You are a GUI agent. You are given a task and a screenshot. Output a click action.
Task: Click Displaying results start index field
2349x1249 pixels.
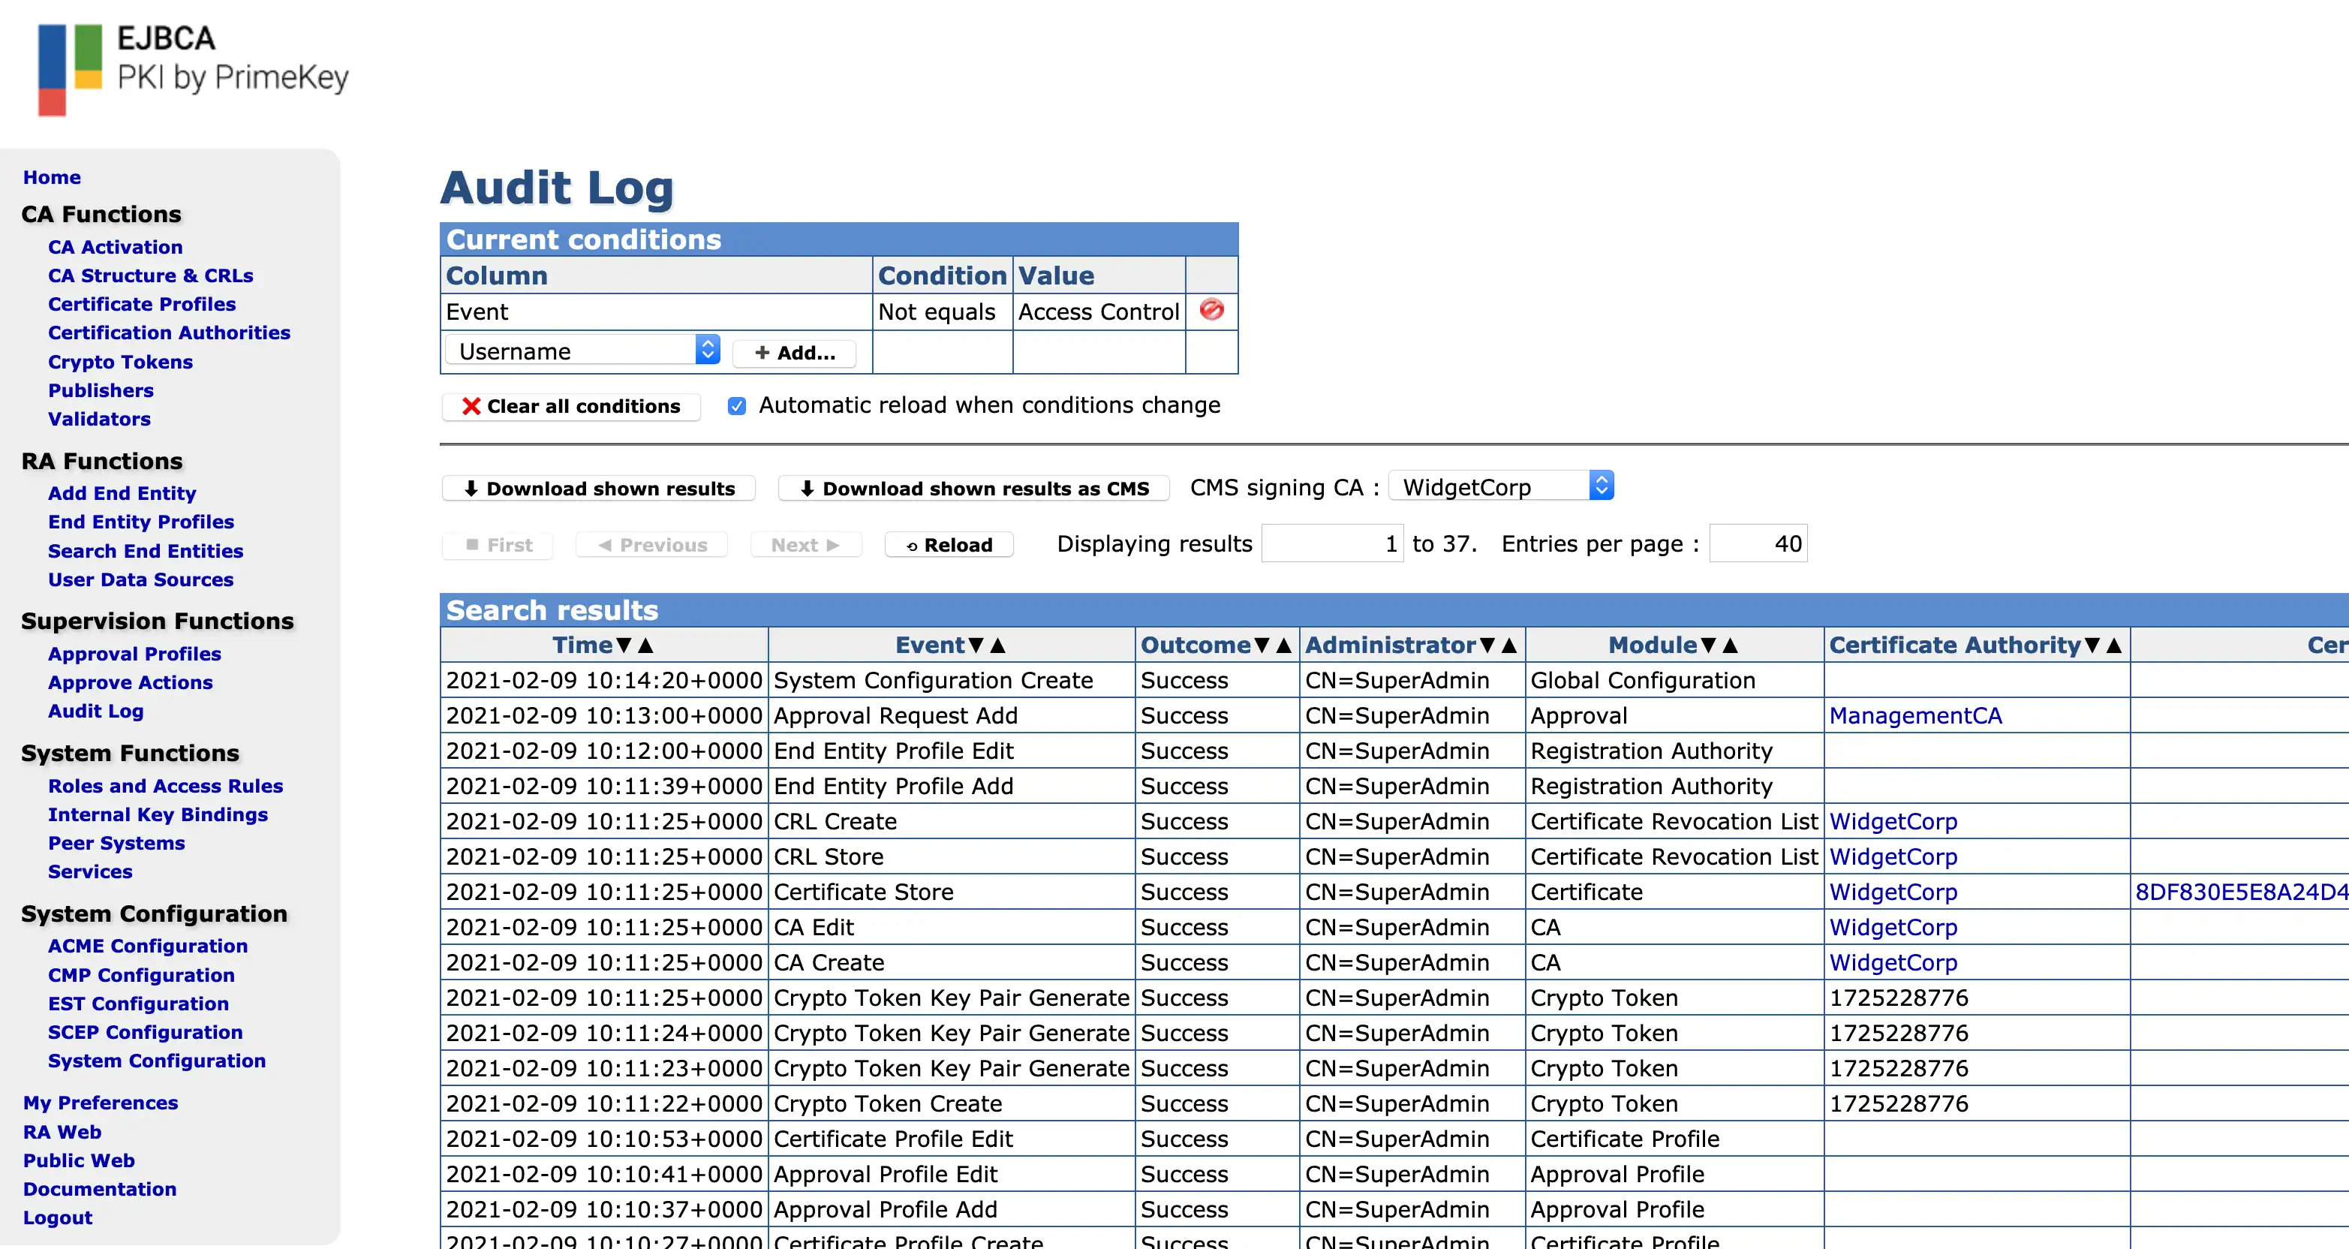tap(1331, 543)
